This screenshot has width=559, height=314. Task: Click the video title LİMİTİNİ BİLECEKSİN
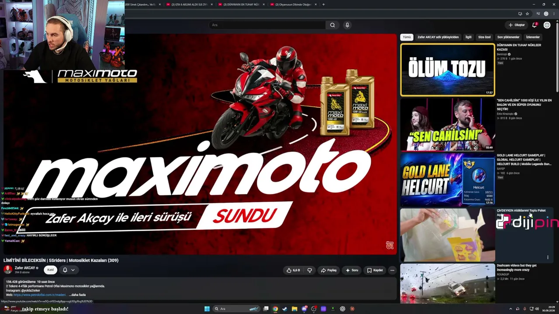click(x=61, y=260)
